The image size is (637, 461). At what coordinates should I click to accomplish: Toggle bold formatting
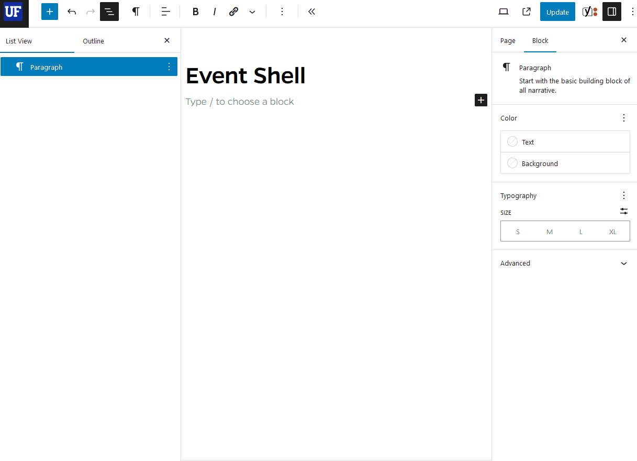pyautogui.click(x=195, y=12)
